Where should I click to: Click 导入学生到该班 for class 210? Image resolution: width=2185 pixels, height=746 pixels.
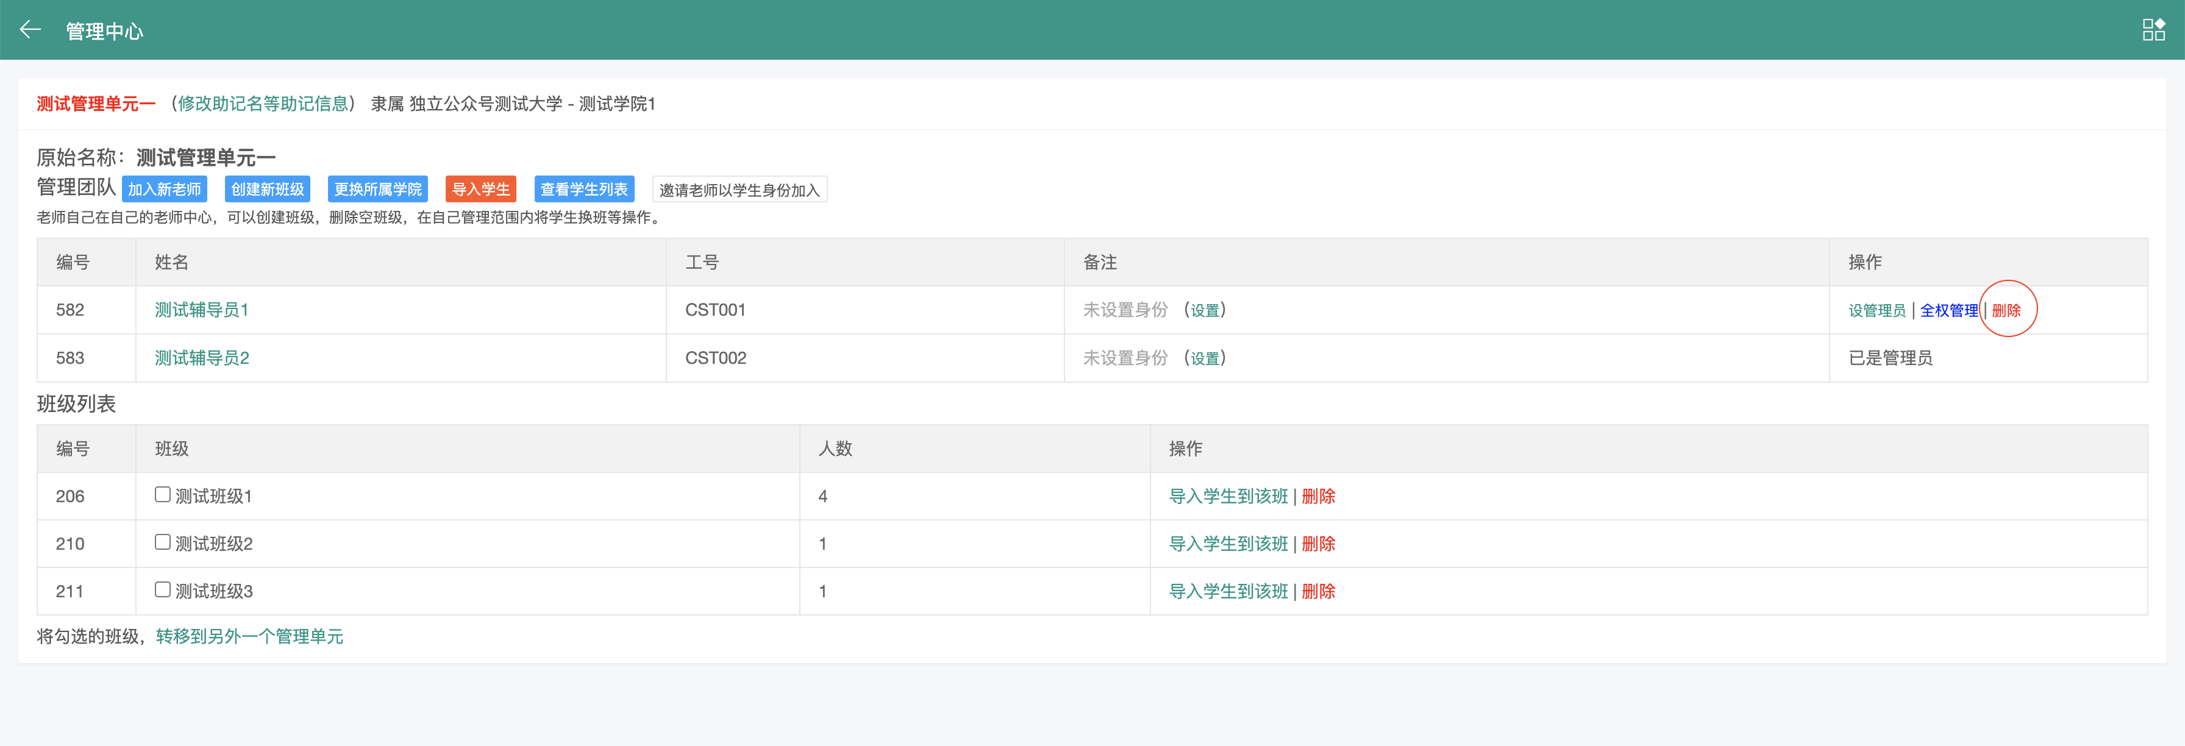tap(1228, 544)
